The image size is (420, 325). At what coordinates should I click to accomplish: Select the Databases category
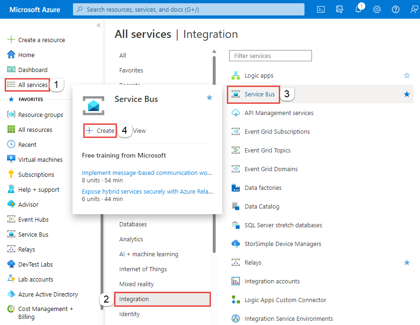[133, 224]
